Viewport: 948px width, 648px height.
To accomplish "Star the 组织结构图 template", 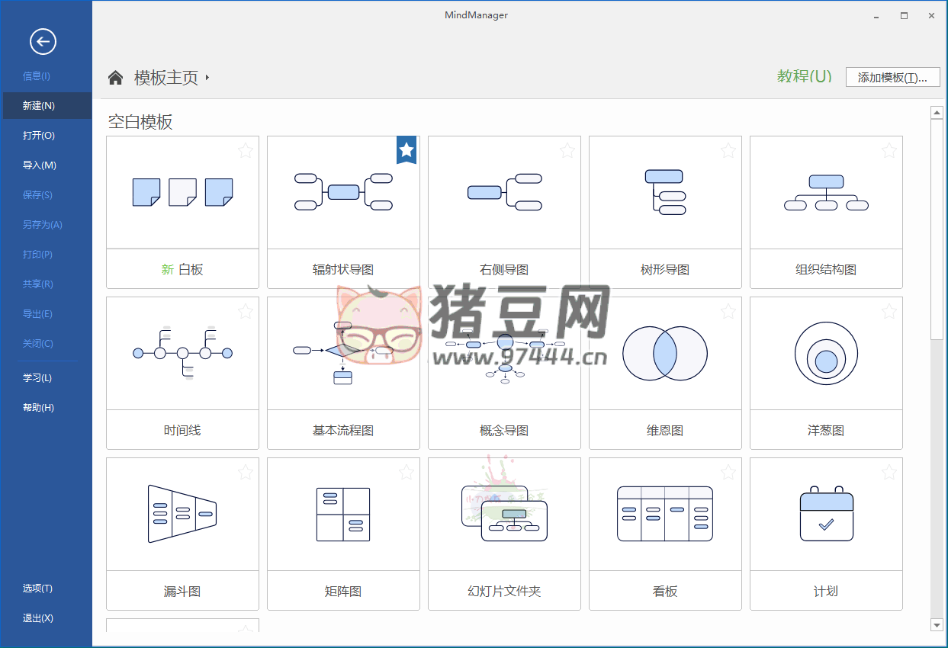I will pos(889,150).
